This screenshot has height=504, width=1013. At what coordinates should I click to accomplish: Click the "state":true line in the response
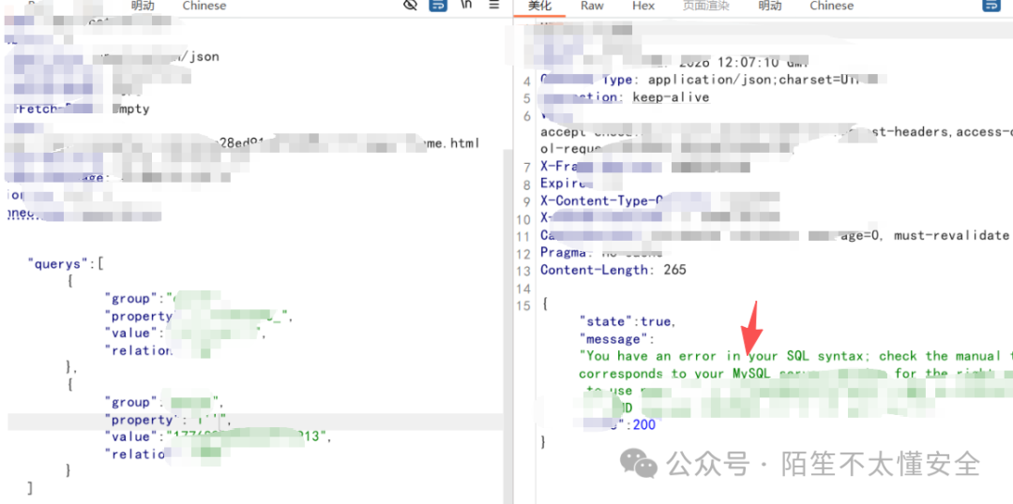coord(627,321)
